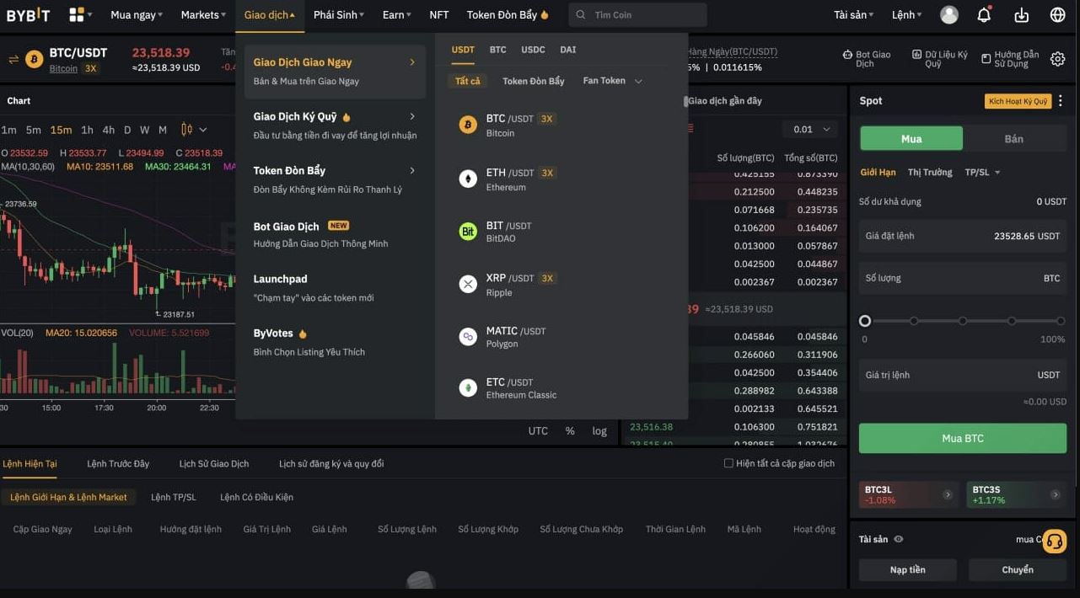Select the BitDAO BIT coin icon
Screen dimensions: 1080x598
click(468, 231)
